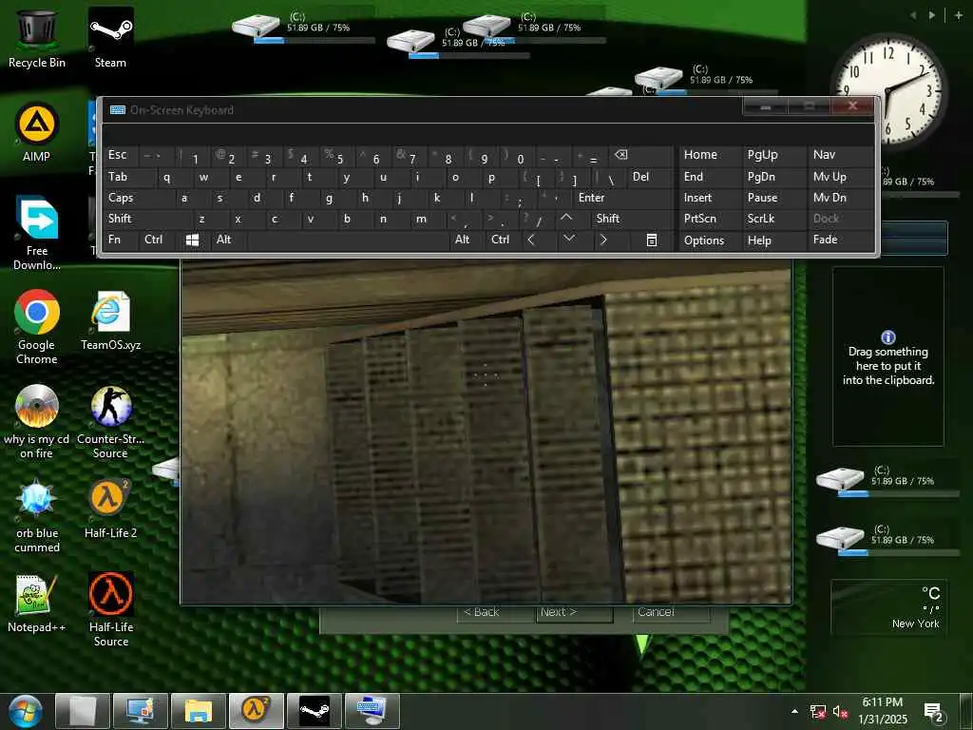Click the Help key
Viewport: 973px width, 730px height.
coord(773,240)
